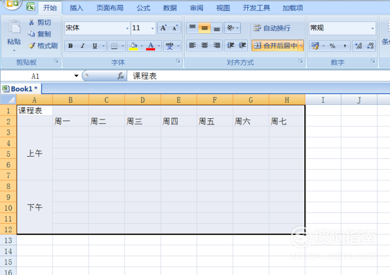Click the phonetic guide (文) icon
The height and width of the screenshot is (275, 390).
click(170, 46)
